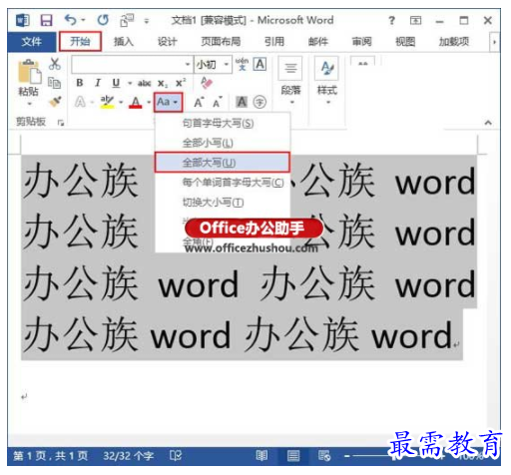Toggle Bold formatting
The height and width of the screenshot is (475, 511).
coord(80,83)
